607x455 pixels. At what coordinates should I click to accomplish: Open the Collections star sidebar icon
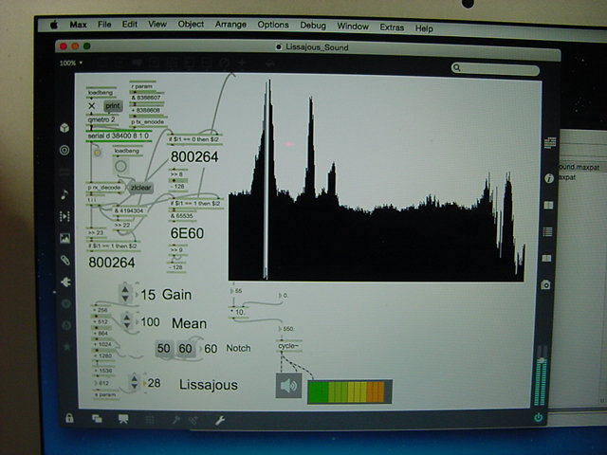[x=67, y=347]
